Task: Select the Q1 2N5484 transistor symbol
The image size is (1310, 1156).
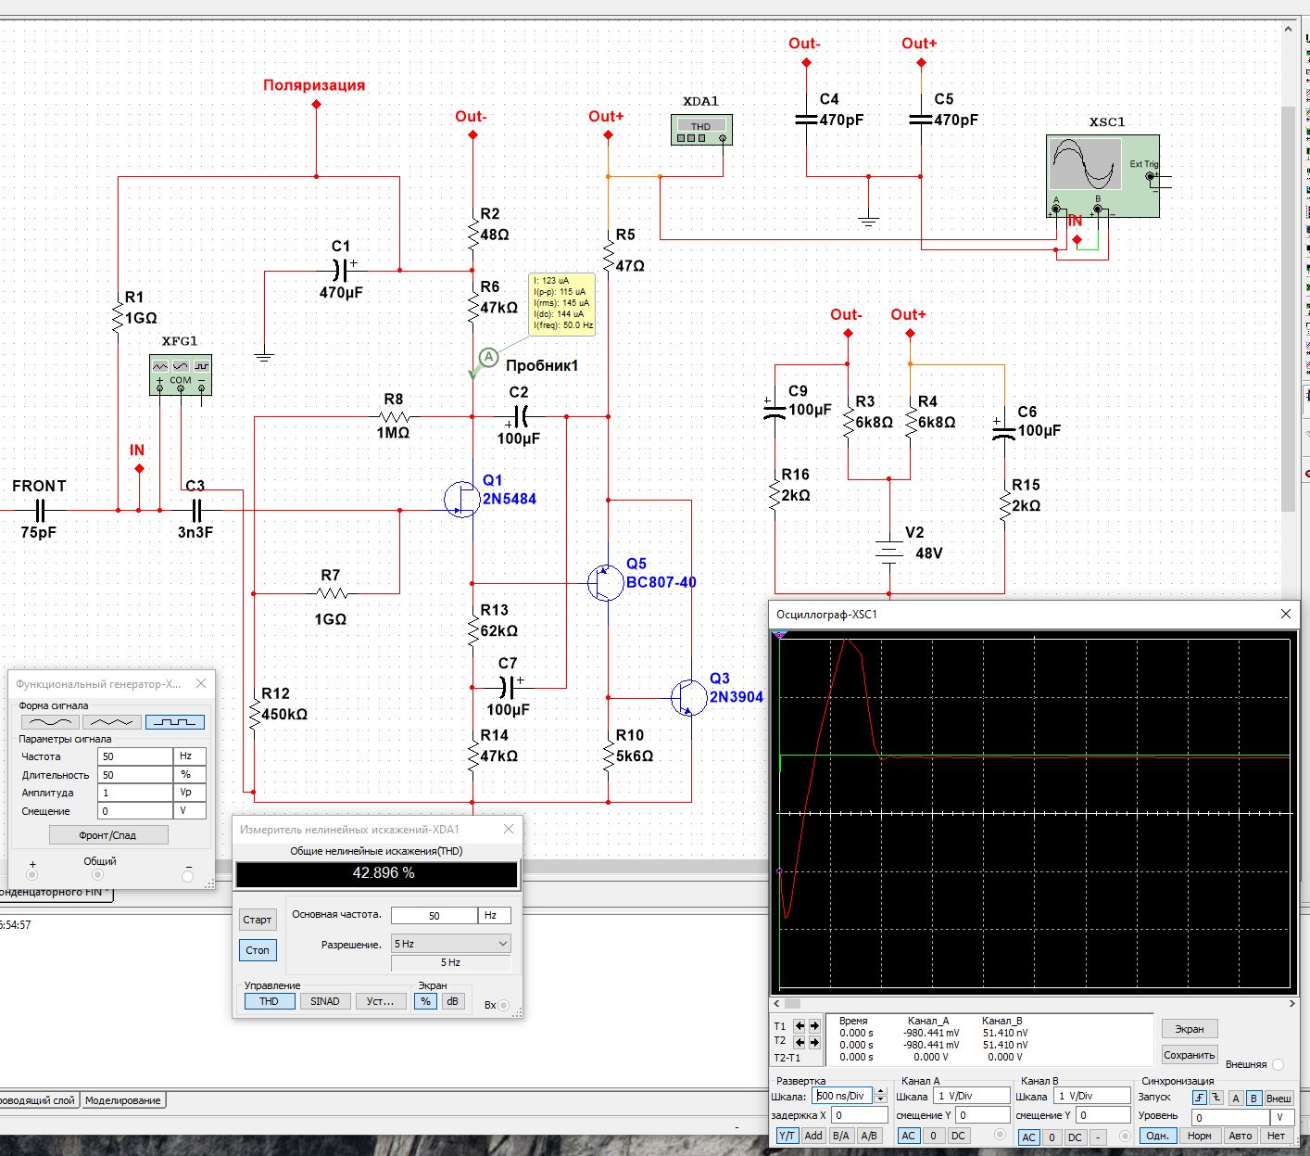Action: point(461,499)
